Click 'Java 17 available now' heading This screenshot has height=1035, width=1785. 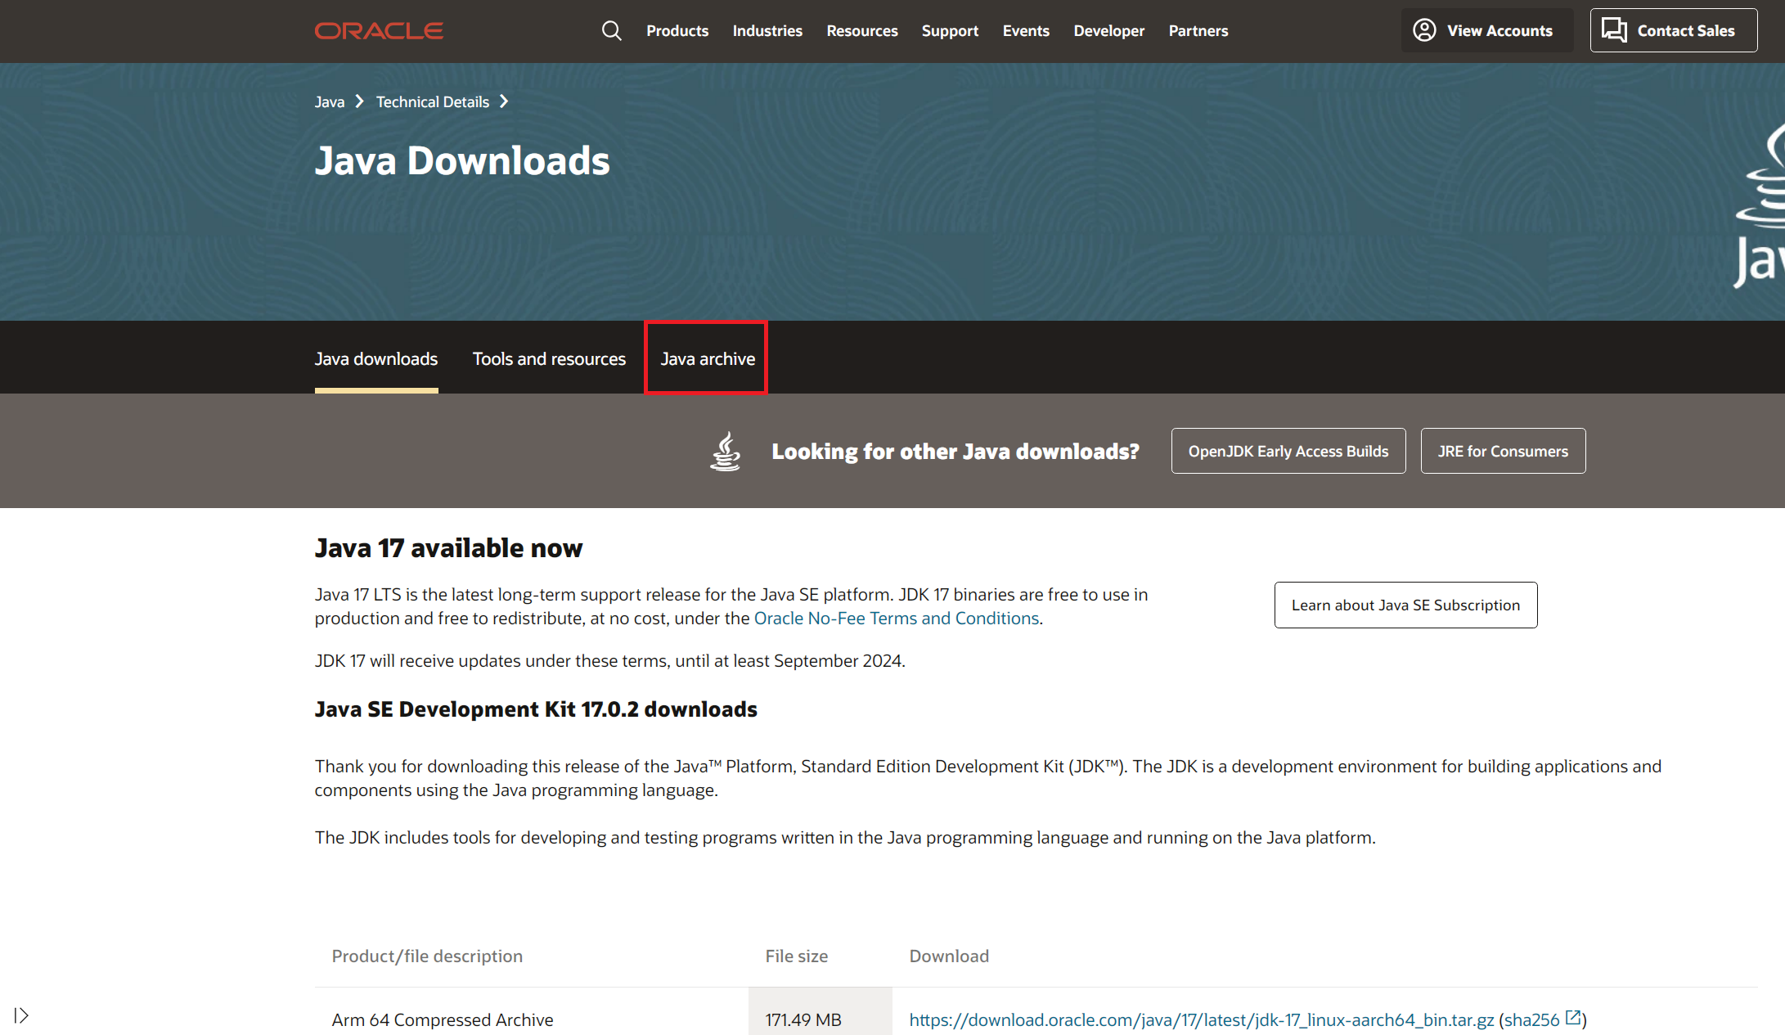[448, 548]
